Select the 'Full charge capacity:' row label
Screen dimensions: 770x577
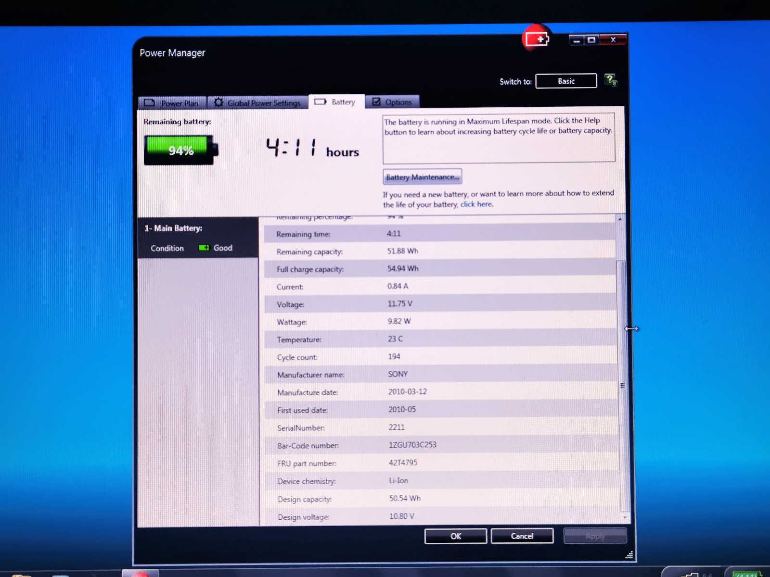pos(310,269)
